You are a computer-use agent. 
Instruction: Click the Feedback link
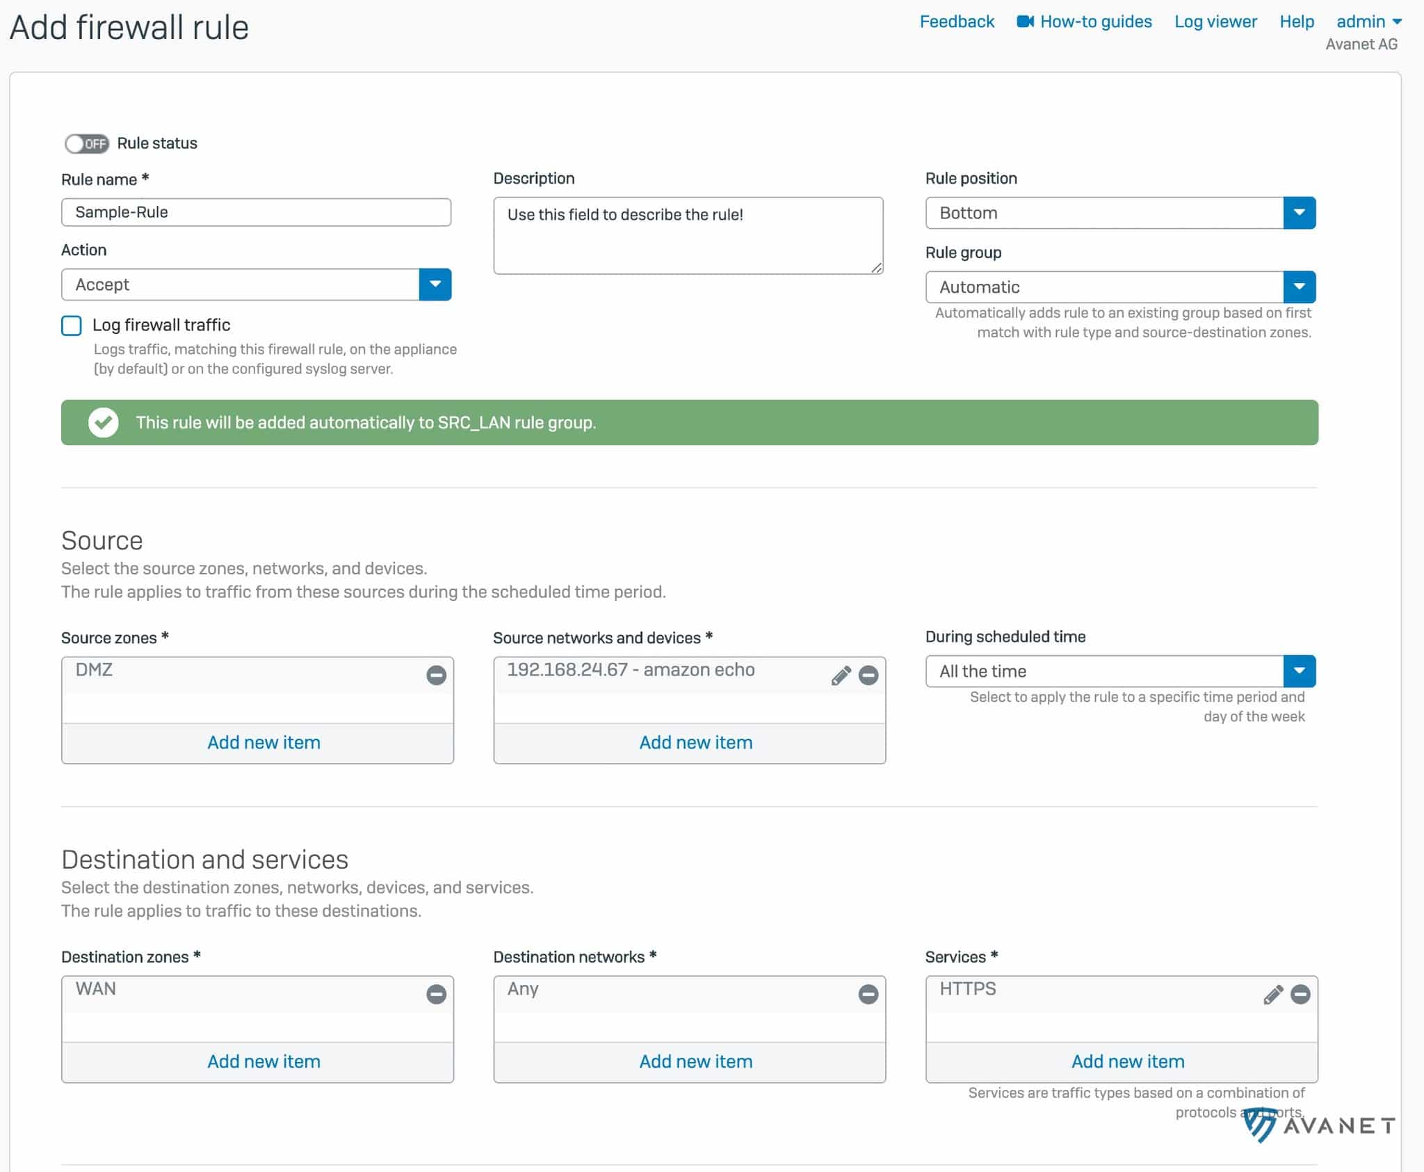tap(957, 22)
